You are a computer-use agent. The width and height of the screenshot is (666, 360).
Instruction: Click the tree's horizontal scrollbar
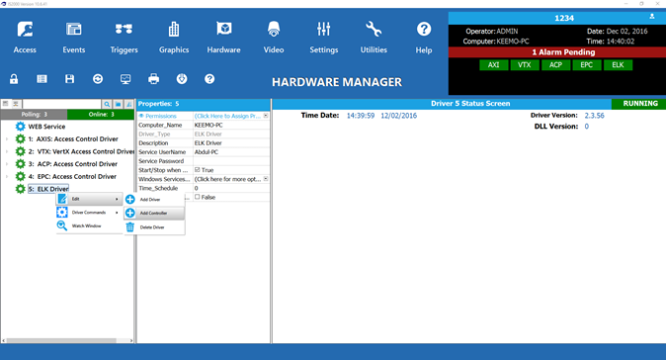pyautogui.click(x=61, y=340)
